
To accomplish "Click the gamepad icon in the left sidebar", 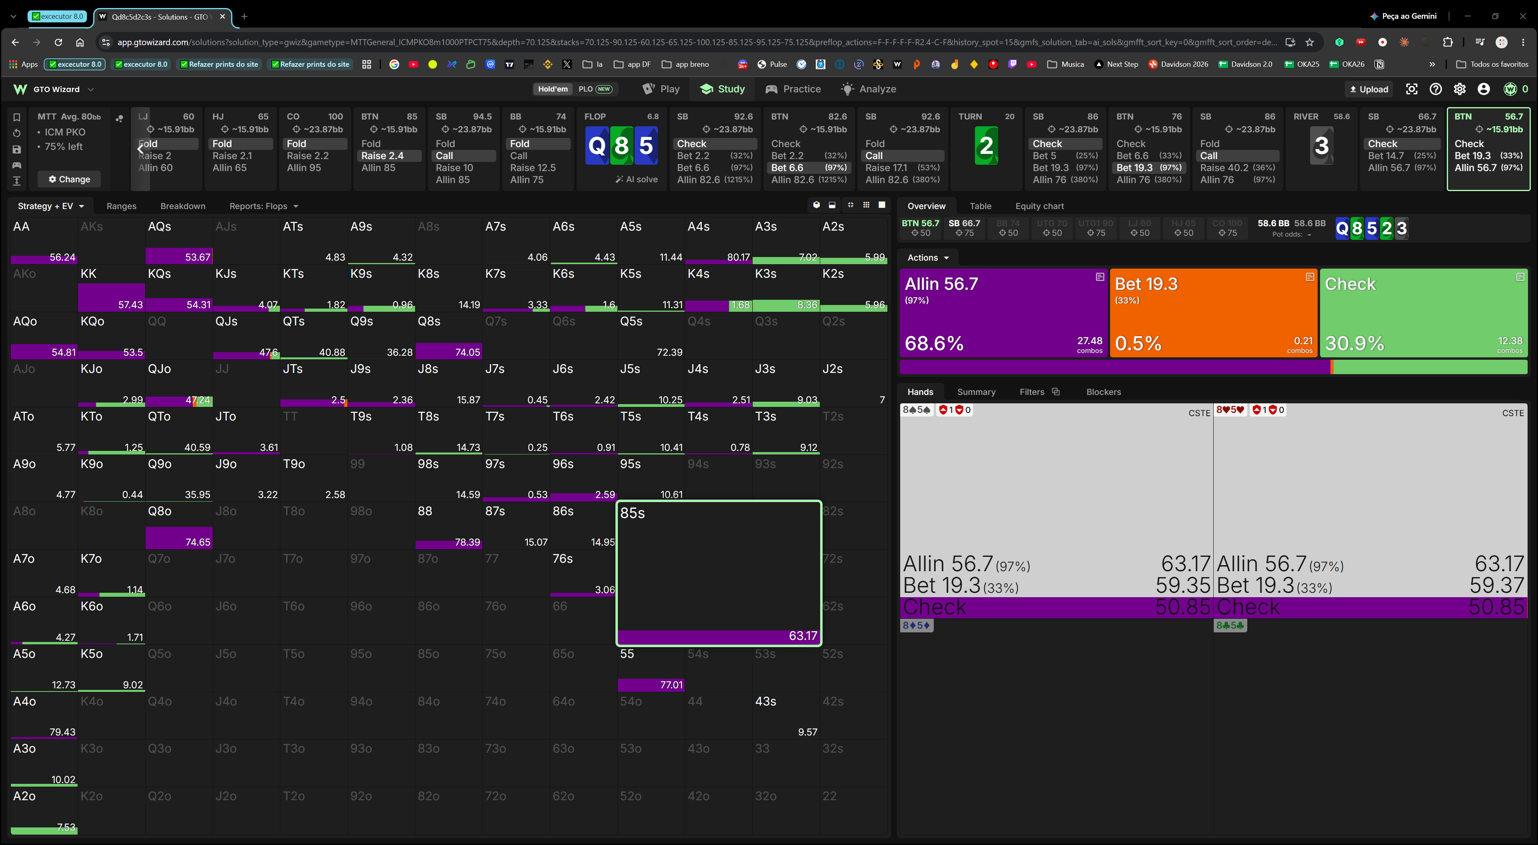I will click(x=17, y=165).
